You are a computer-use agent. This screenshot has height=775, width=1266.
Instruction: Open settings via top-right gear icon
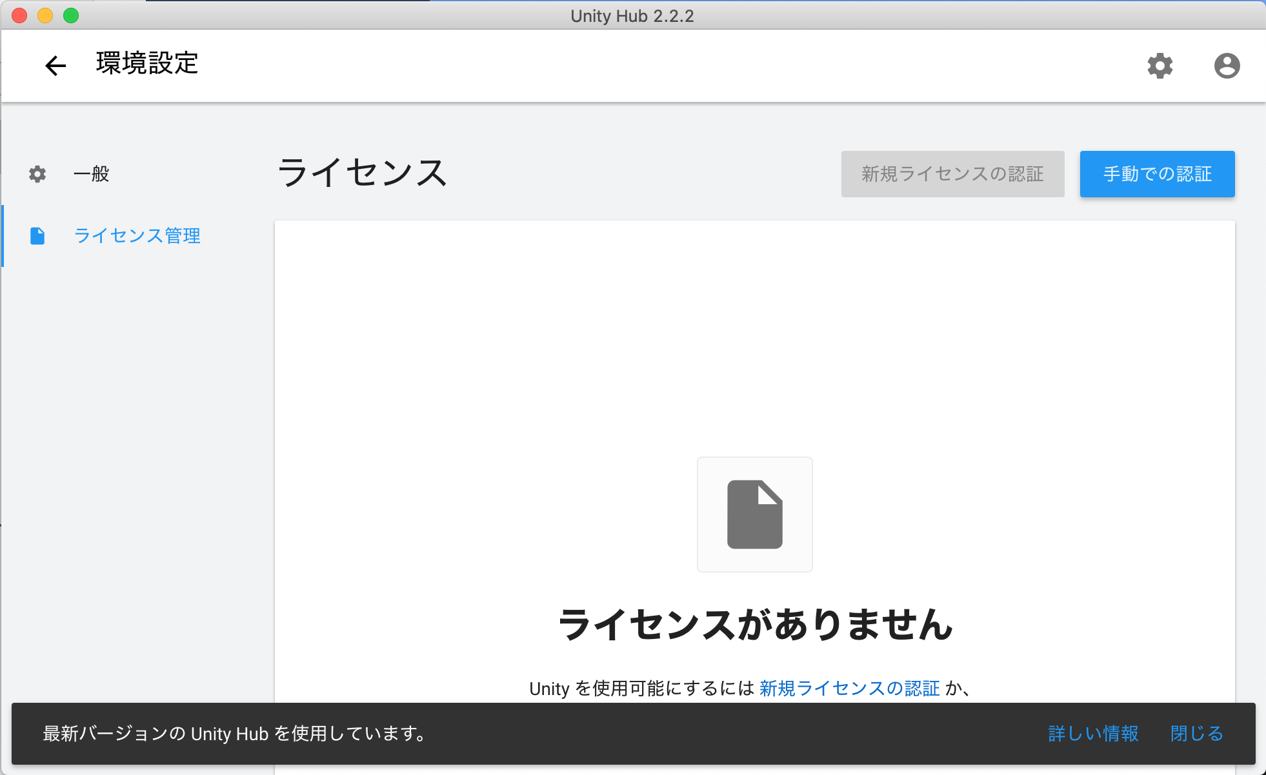pyautogui.click(x=1160, y=65)
